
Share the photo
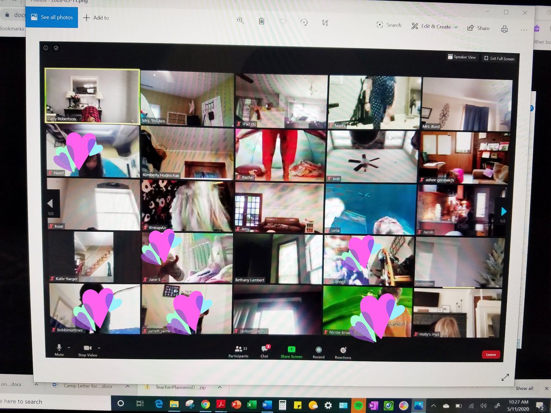478,28
